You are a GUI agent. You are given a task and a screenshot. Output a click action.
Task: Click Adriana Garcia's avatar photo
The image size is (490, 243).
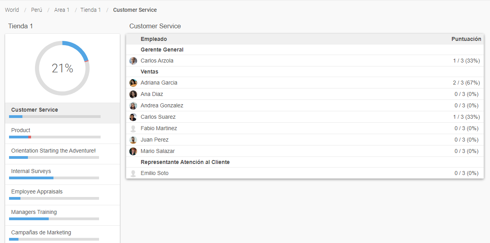[x=133, y=83]
